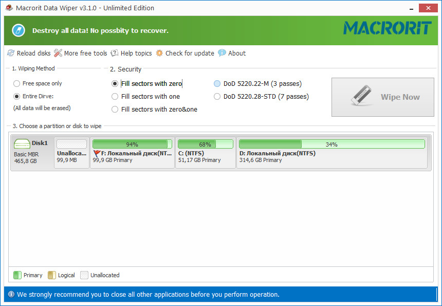This screenshot has height=306, width=442.
Task: Click 314,6 GB Primary size text
Action: click(261, 160)
